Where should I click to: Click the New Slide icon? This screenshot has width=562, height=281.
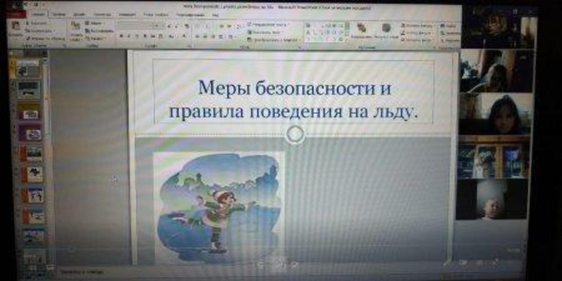(x=75, y=28)
